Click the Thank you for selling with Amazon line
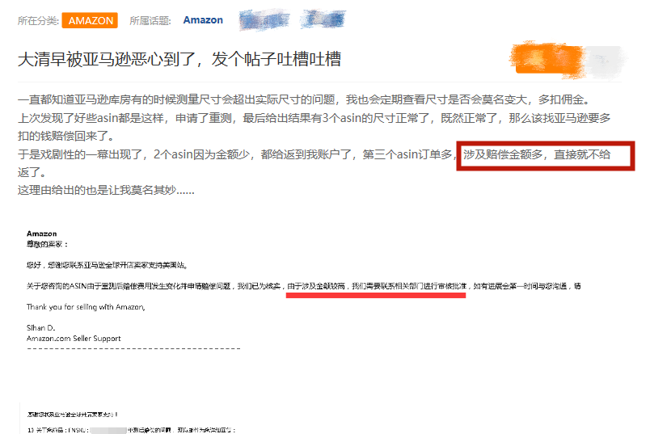 [86, 307]
